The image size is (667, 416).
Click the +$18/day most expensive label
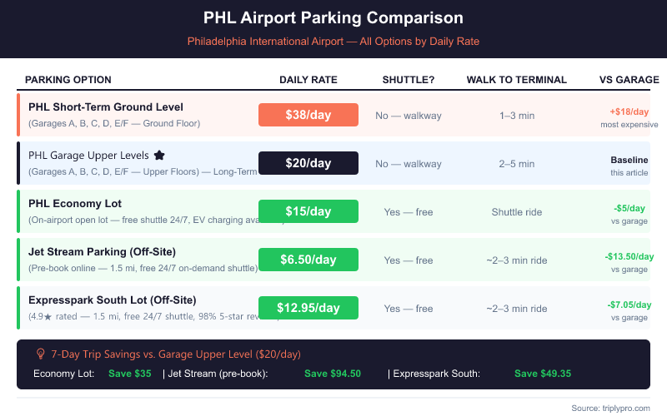pos(629,111)
